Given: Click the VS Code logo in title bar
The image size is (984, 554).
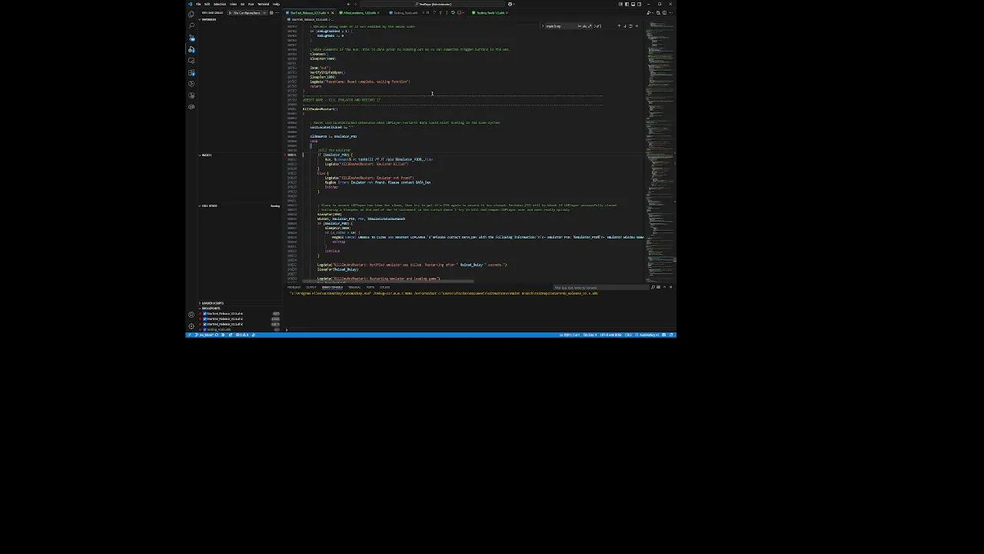Looking at the screenshot, I should tap(190, 4).
